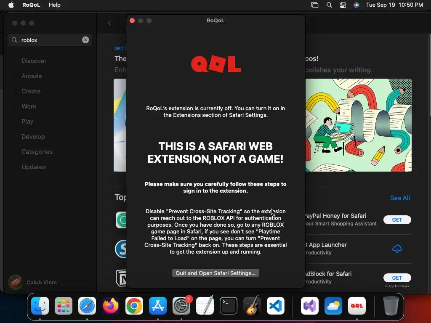Screen dimensions: 431x323
Task: Close the RoQoL window with red button
Action: click(132, 21)
